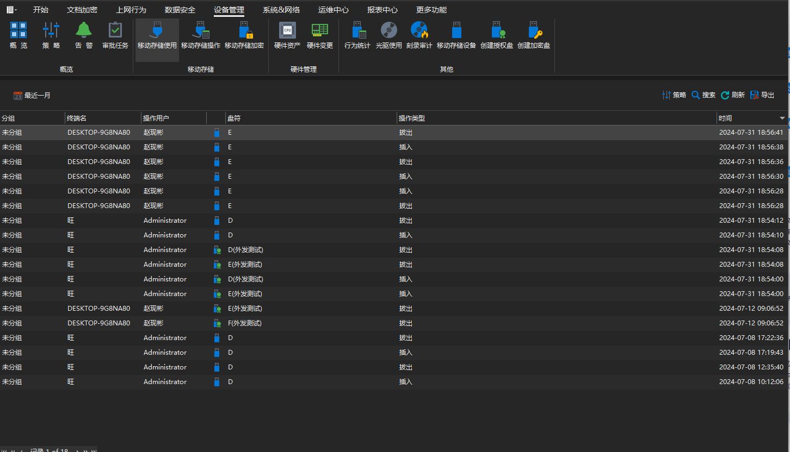Toggle sort arrow on 时间 column

[x=782, y=118]
